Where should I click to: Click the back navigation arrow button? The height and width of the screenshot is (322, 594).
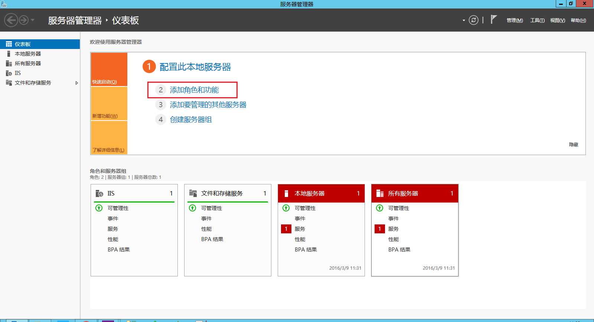click(12, 20)
